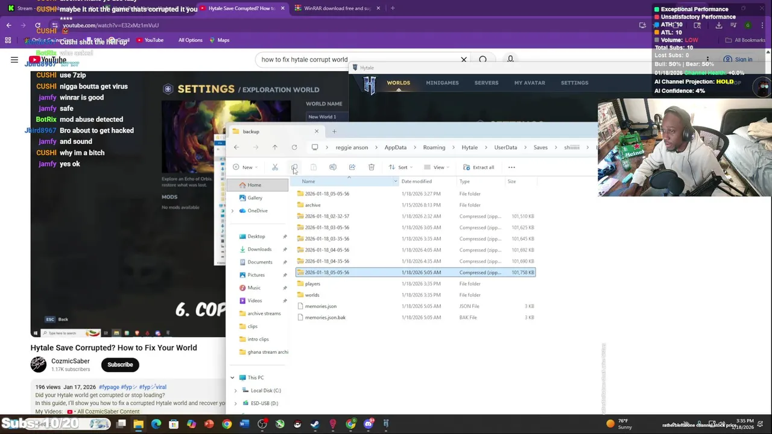This screenshot has width=772, height=434.
Task: Select the 2026-01-18_02-32-57 zip file
Action: tap(415, 216)
